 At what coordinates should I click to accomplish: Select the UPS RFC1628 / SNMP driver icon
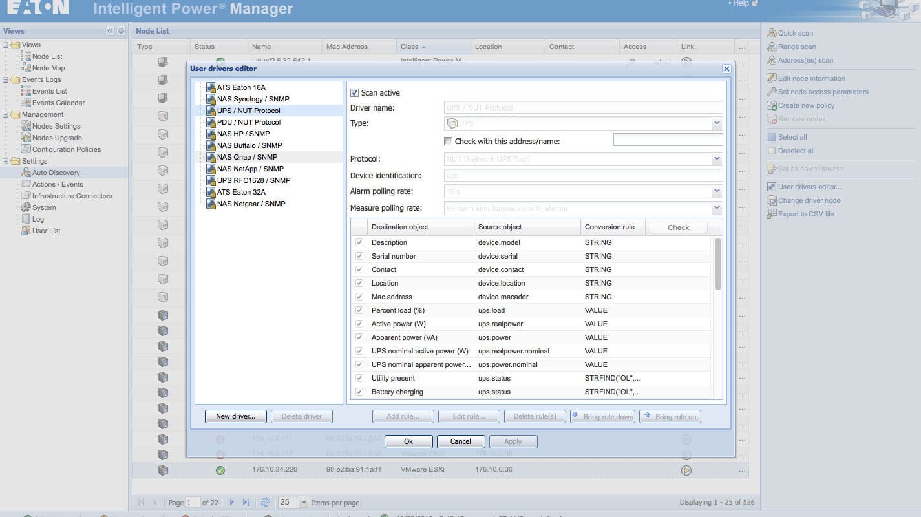pyautogui.click(x=211, y=180)
